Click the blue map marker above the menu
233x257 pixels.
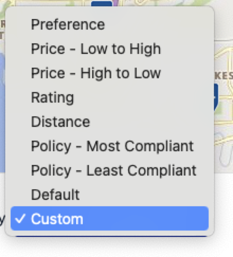click(x=102, y=3)
